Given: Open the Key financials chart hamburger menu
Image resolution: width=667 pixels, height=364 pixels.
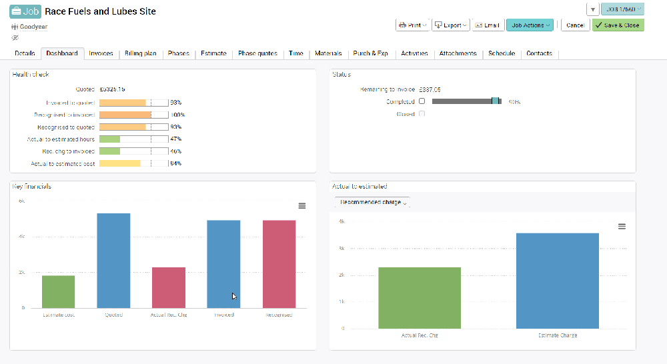Looking at the screenshot, I should tap(302, 206).
